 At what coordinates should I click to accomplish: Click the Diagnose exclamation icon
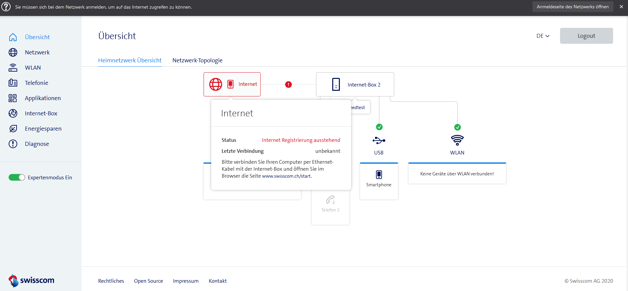pyautogui.click(x=13, y=144)
